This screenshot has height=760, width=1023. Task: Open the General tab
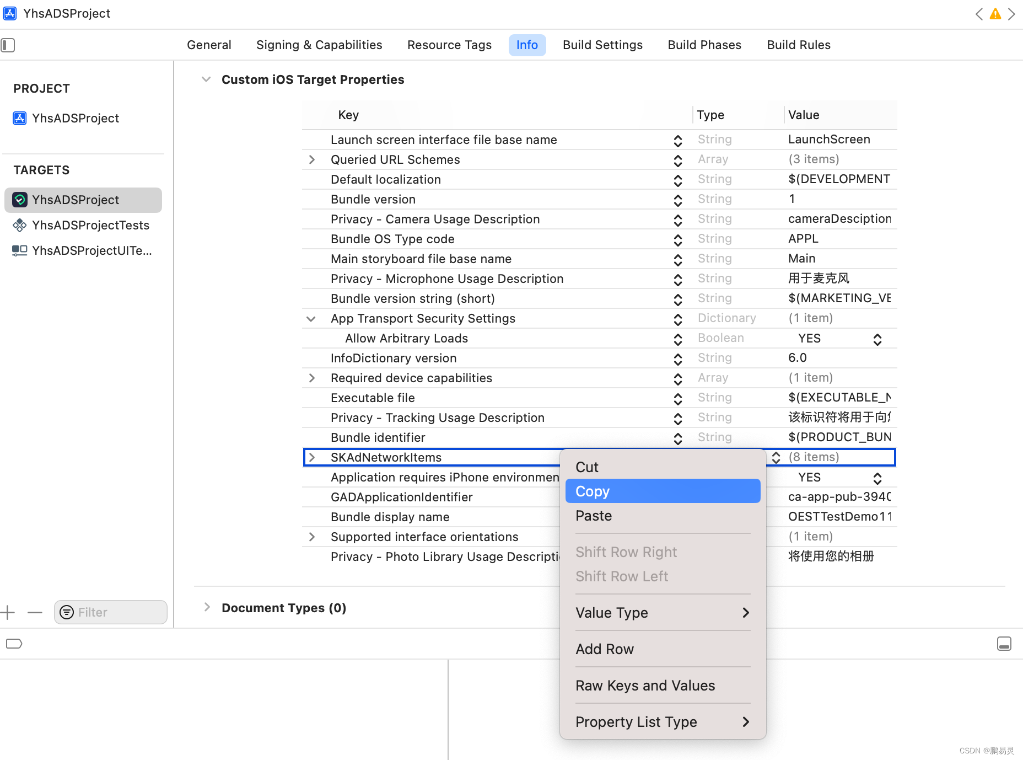pos(209,45)
